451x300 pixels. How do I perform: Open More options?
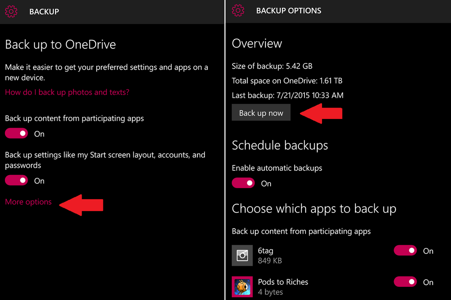click(x=28, y=202)
